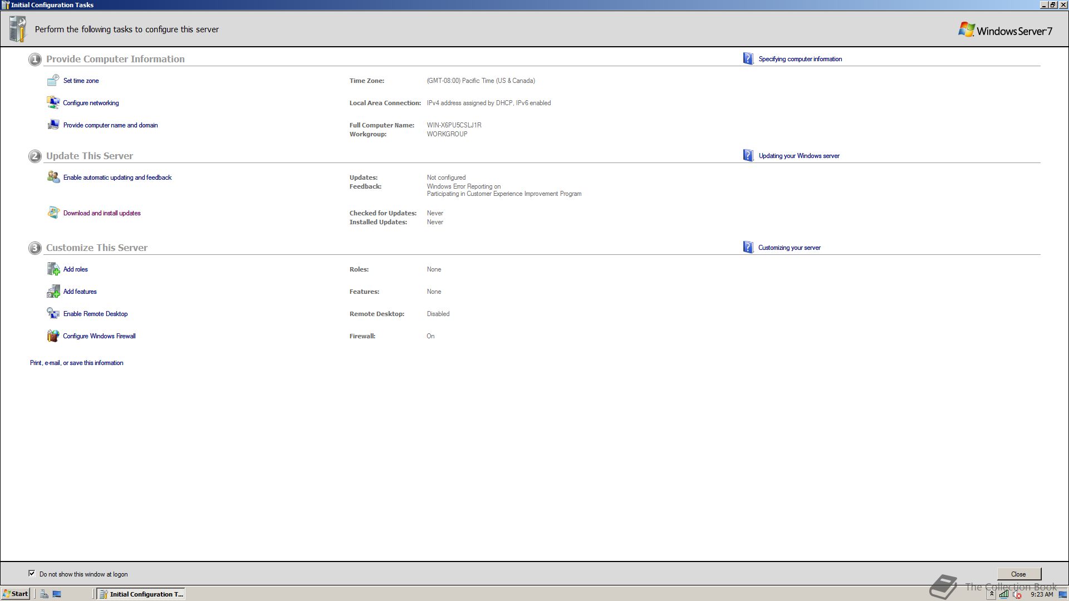Open Server Manager from the quick launch
The height and width of the screenshot is (601, 1069).
coord(44,594)
